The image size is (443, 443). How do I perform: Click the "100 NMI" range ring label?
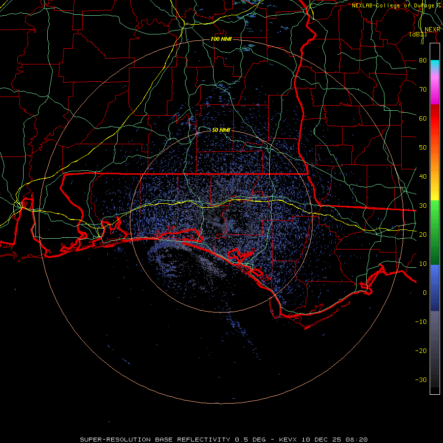[x=221, y=39]
